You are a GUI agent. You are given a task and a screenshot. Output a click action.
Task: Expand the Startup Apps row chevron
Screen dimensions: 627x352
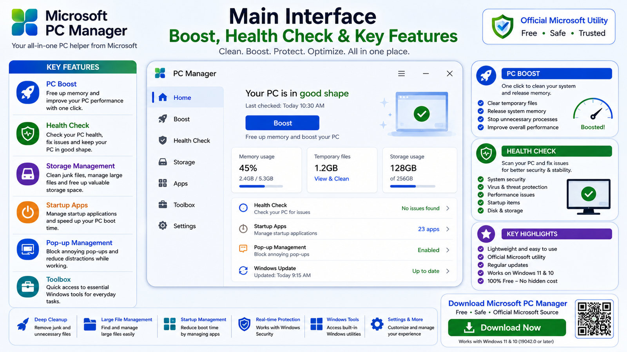[448, 229]
